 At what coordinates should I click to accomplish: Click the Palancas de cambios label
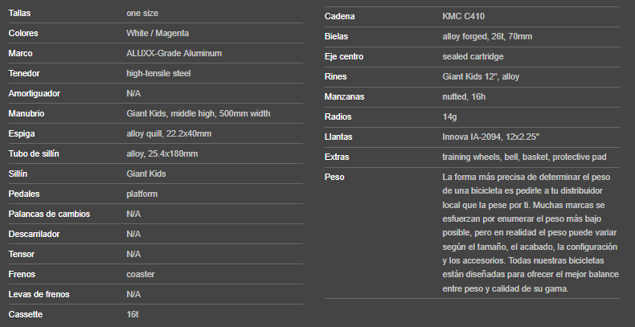[x=49, y=214]
